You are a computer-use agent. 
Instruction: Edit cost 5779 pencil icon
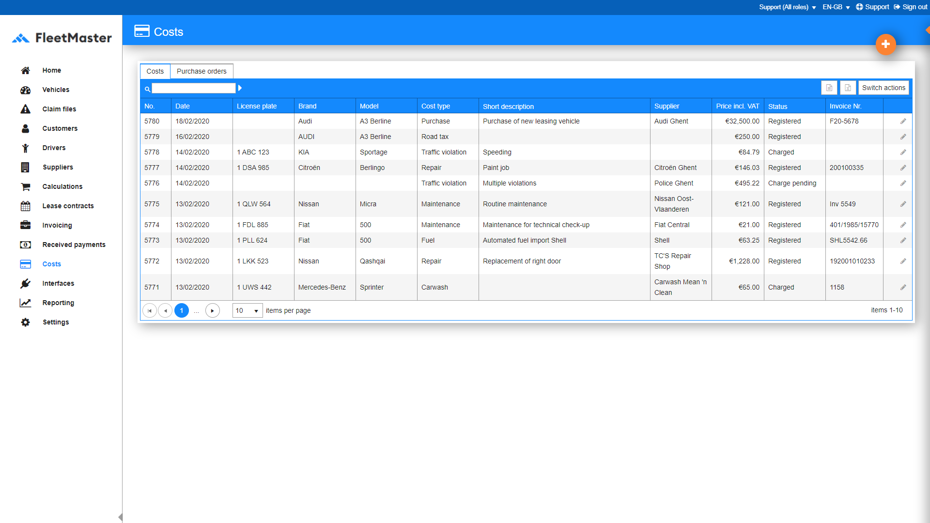tap(903, 137)
